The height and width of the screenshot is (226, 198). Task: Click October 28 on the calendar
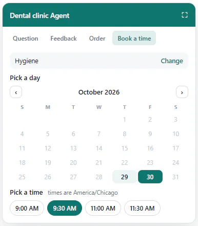99,177
